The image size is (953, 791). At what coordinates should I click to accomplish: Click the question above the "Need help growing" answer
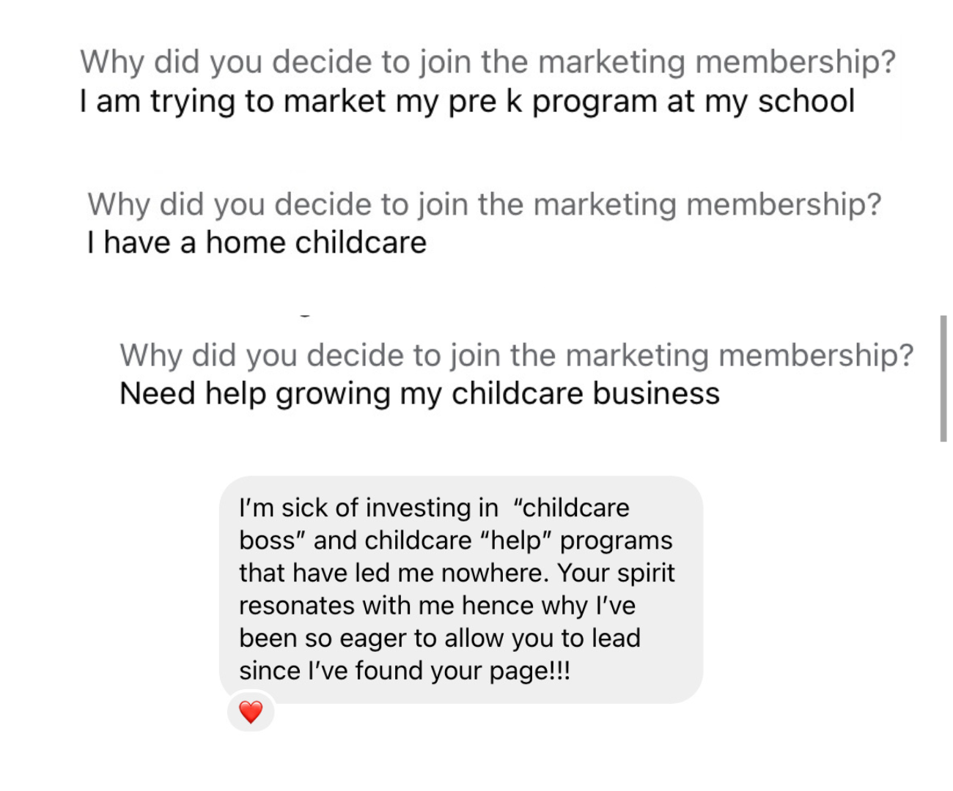[x=517, y=355]
